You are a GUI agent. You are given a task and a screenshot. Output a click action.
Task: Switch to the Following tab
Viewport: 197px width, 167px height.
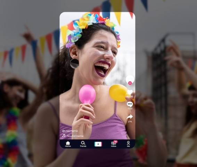click(x=89, y=22)
